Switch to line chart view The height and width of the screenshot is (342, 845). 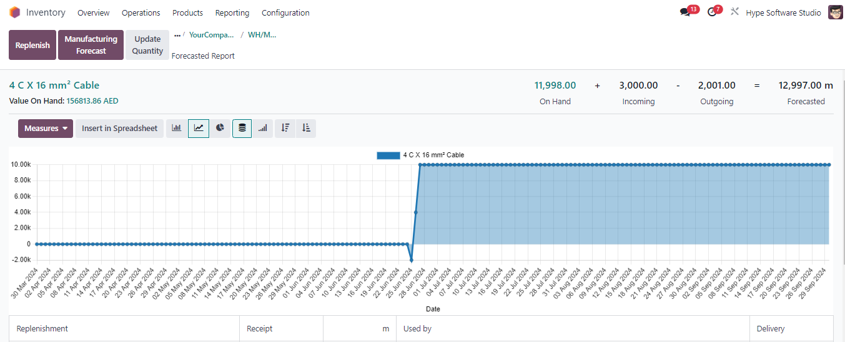(199, 129)
